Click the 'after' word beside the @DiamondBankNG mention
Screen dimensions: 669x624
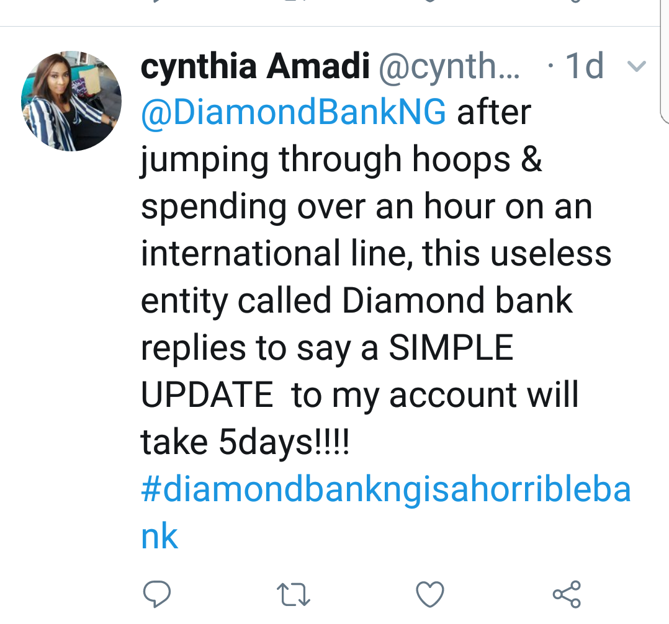tap(494, 112)
